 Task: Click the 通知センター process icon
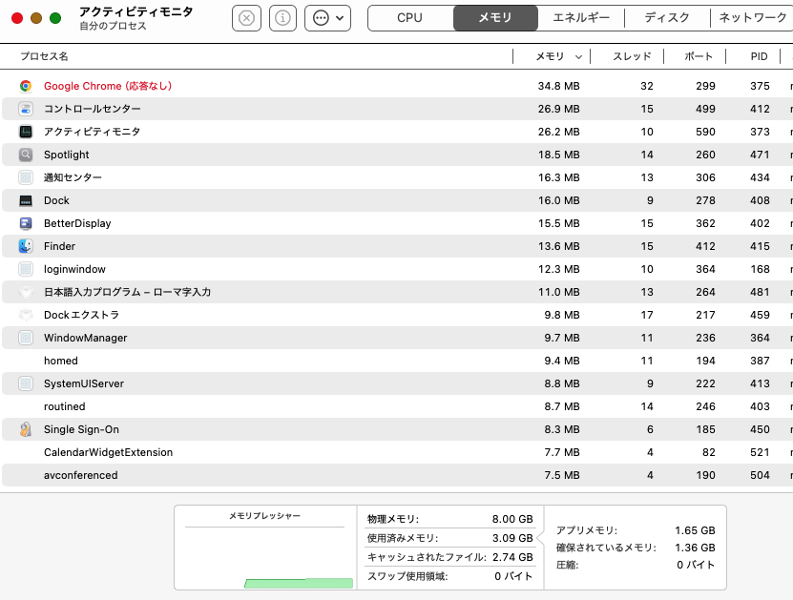click(26, 177)
